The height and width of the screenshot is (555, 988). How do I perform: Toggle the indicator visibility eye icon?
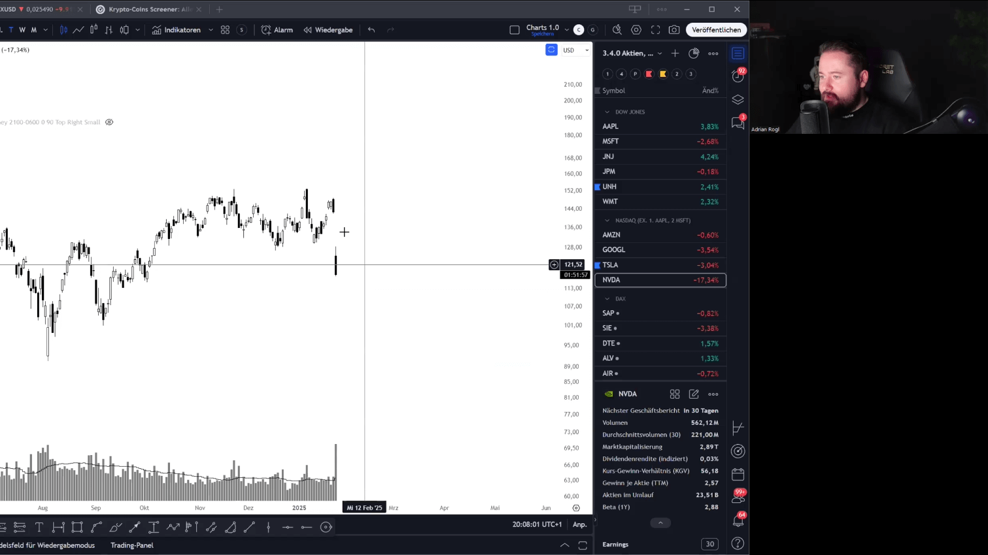click(x=109, y=122)
